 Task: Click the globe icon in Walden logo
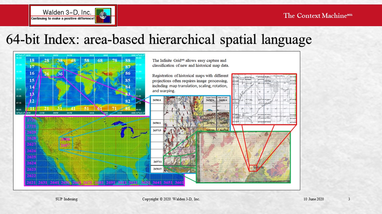pos(103,15)
